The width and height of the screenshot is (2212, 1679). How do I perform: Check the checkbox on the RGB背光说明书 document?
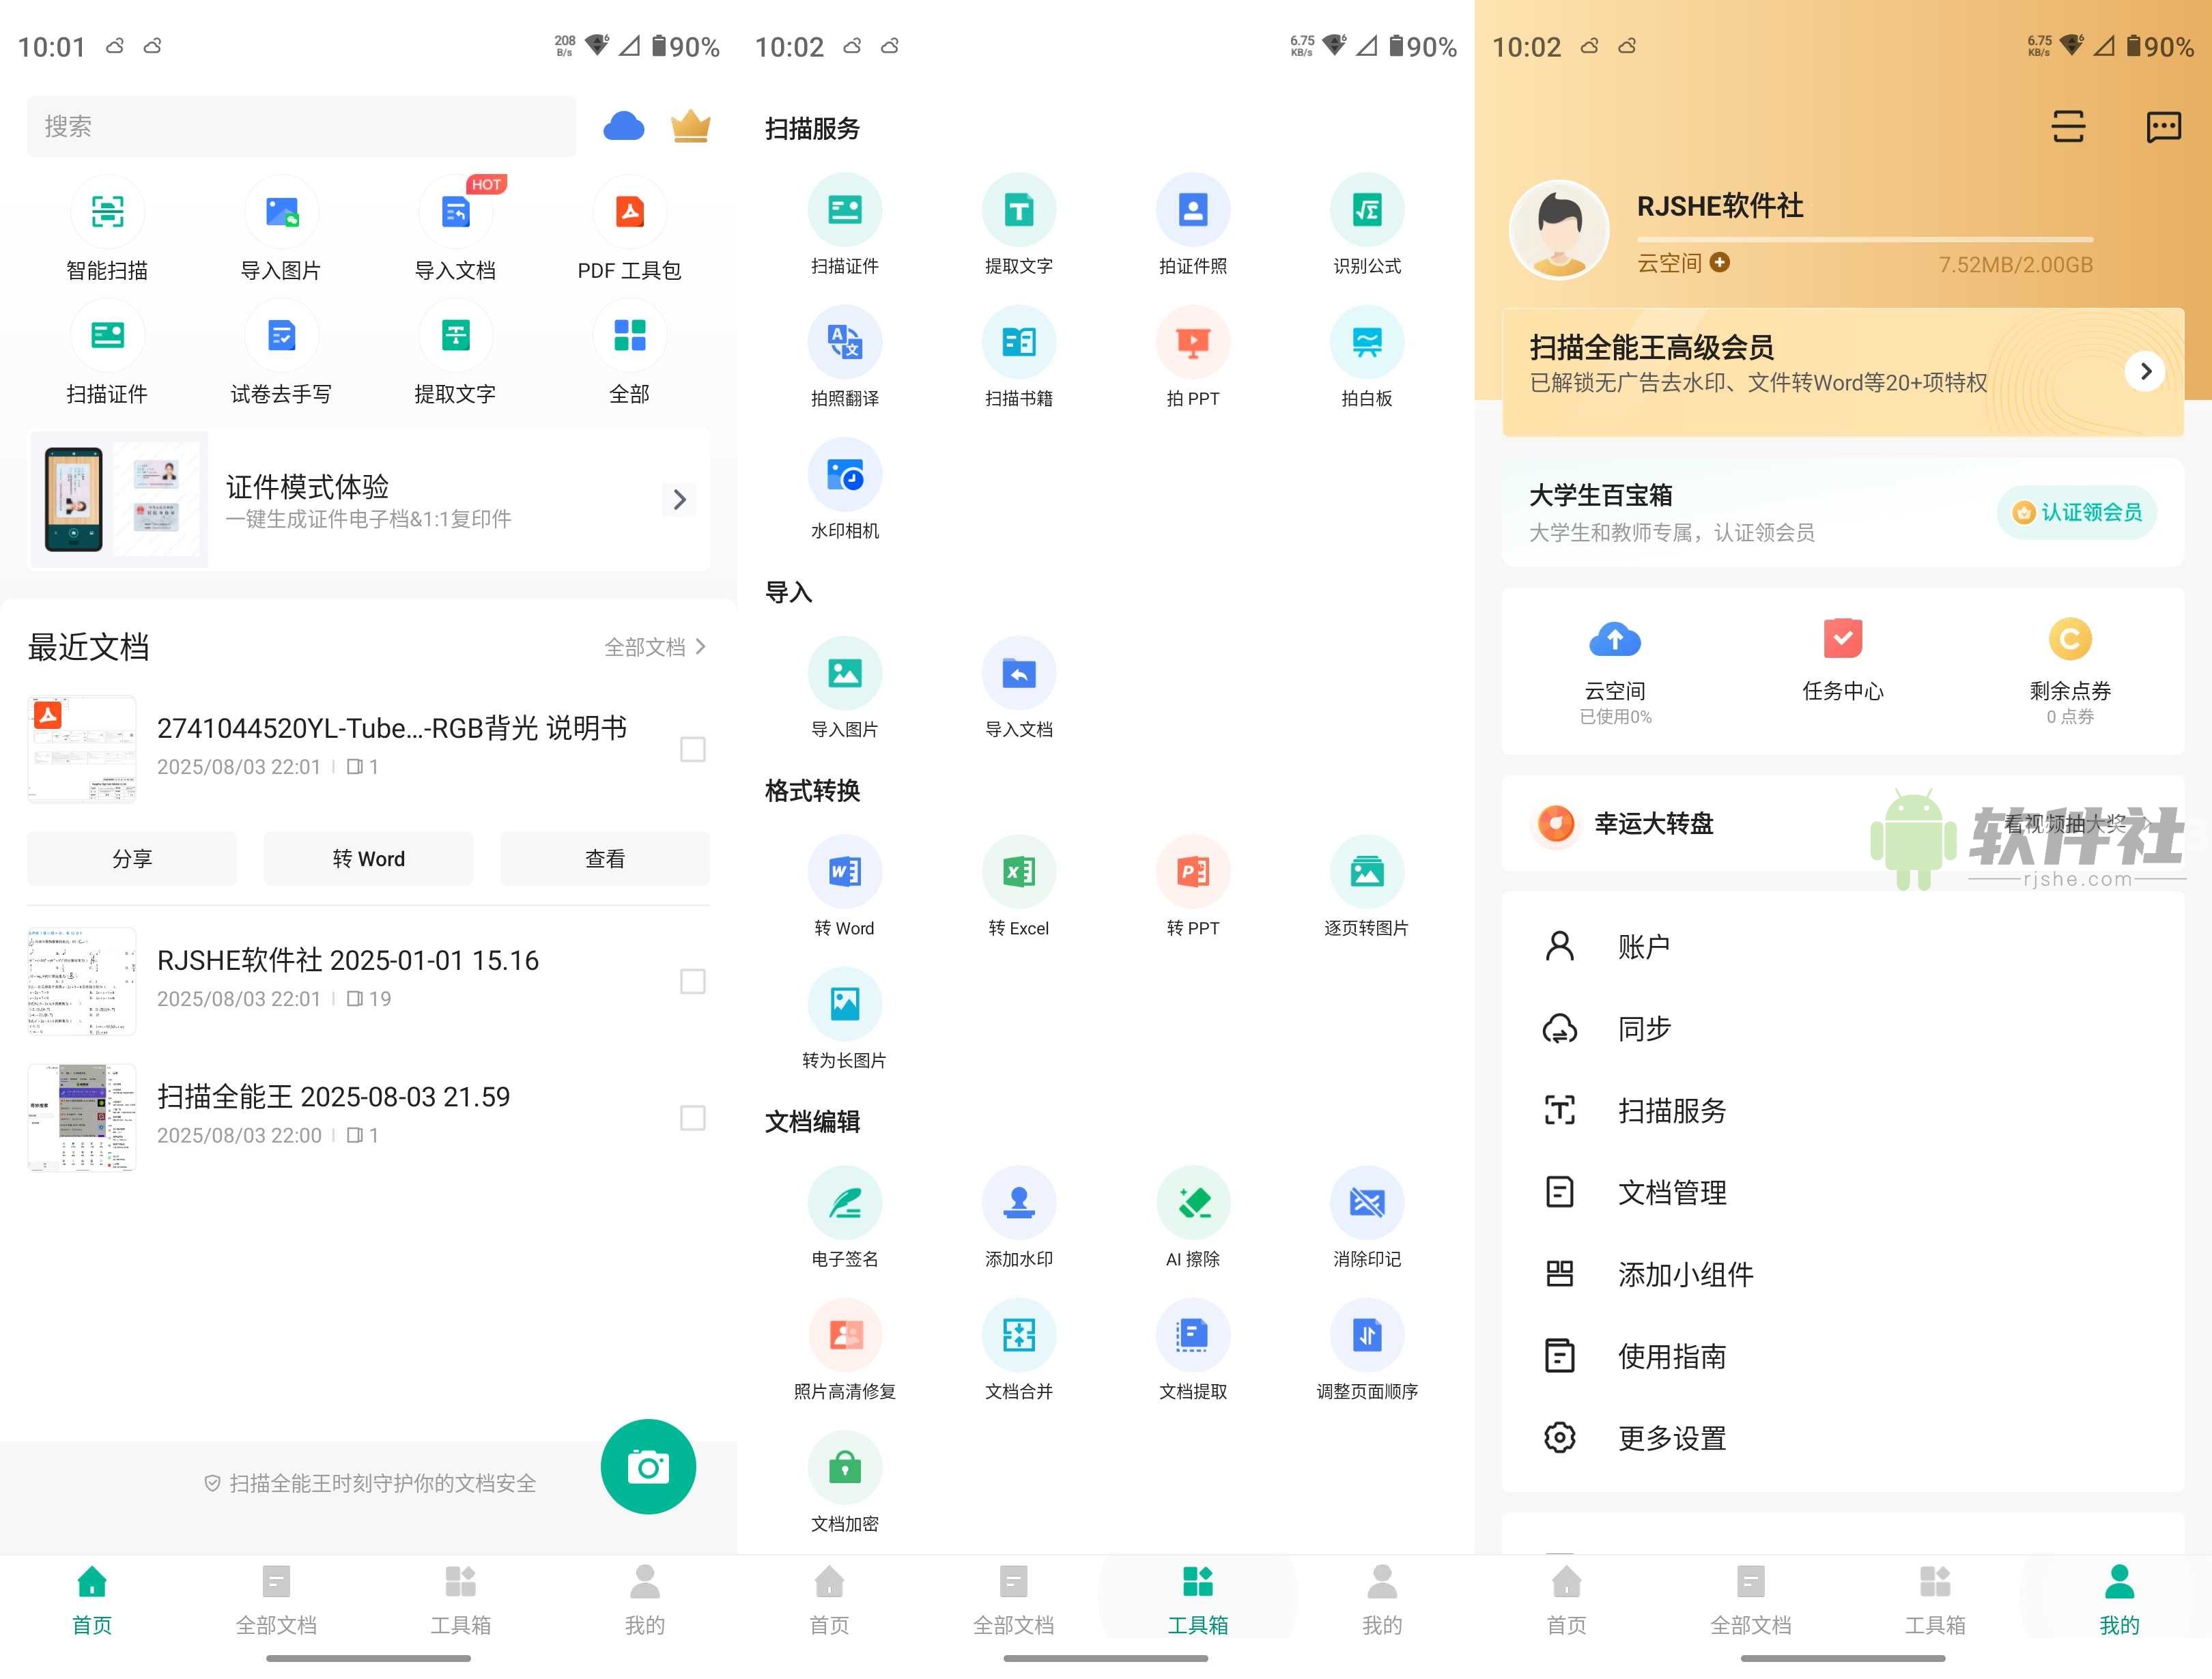pos(693,749)
